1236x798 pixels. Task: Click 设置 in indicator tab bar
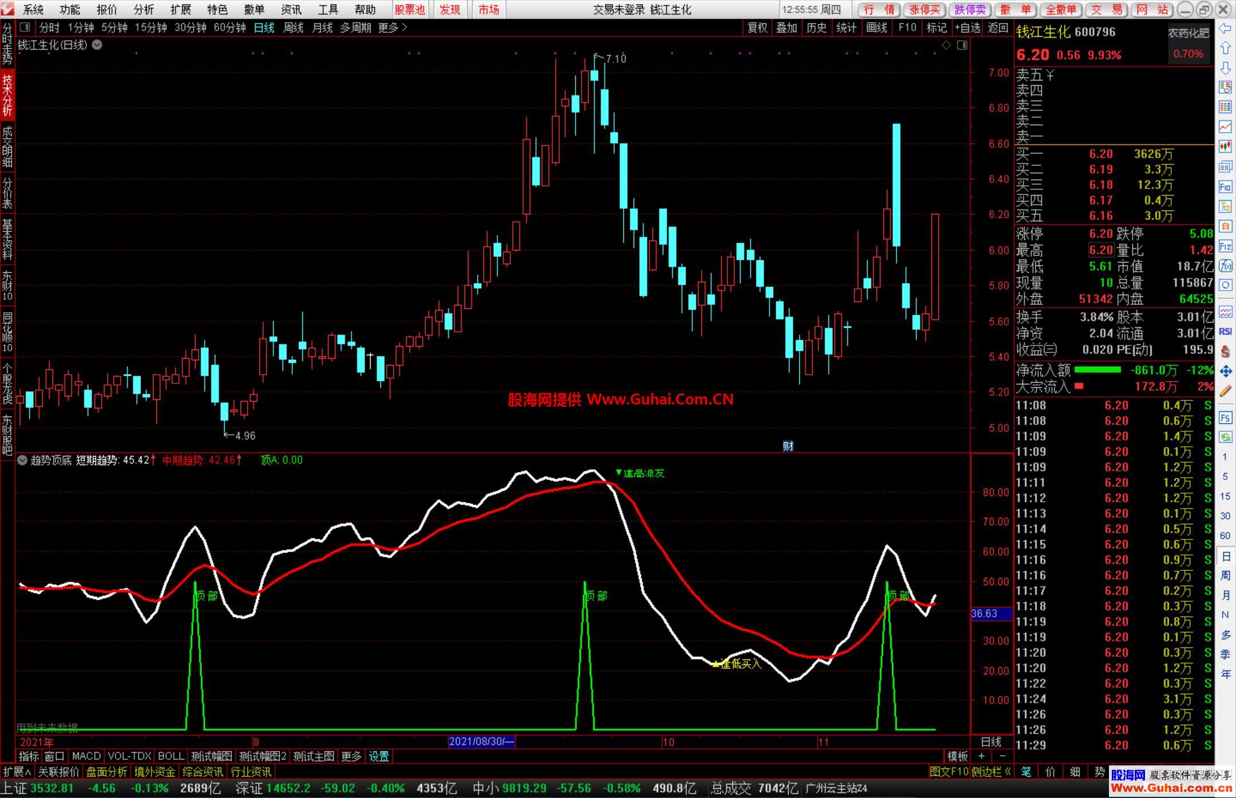tap(379, 756)
